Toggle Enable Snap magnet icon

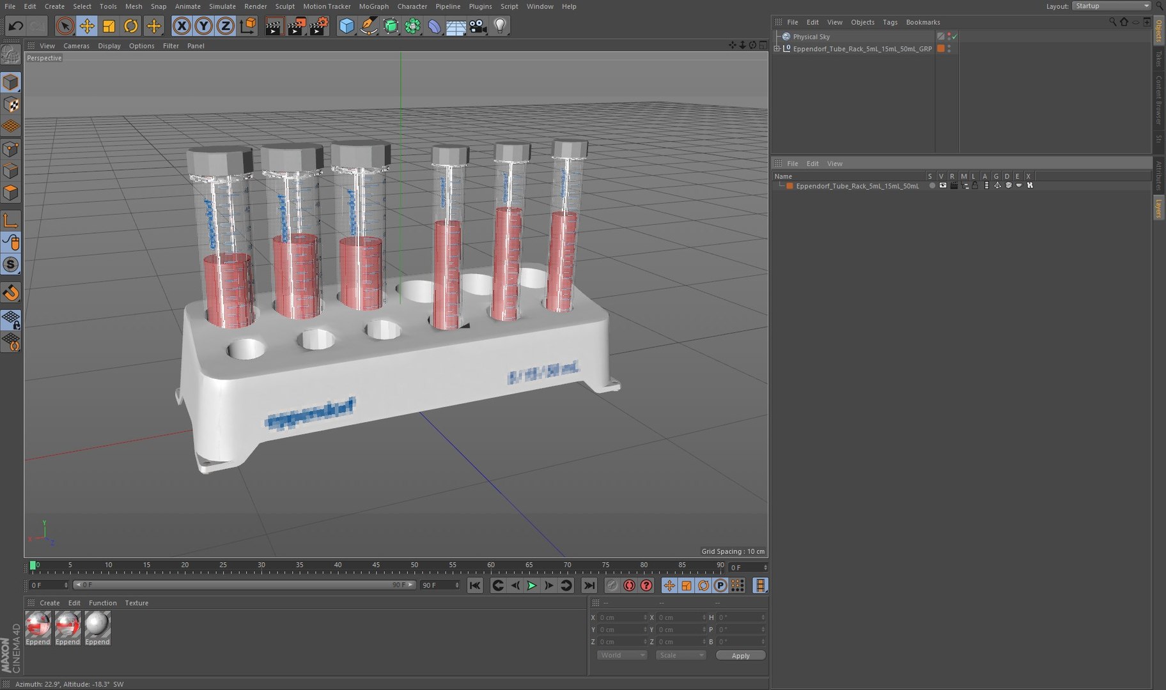coord(11,293)
